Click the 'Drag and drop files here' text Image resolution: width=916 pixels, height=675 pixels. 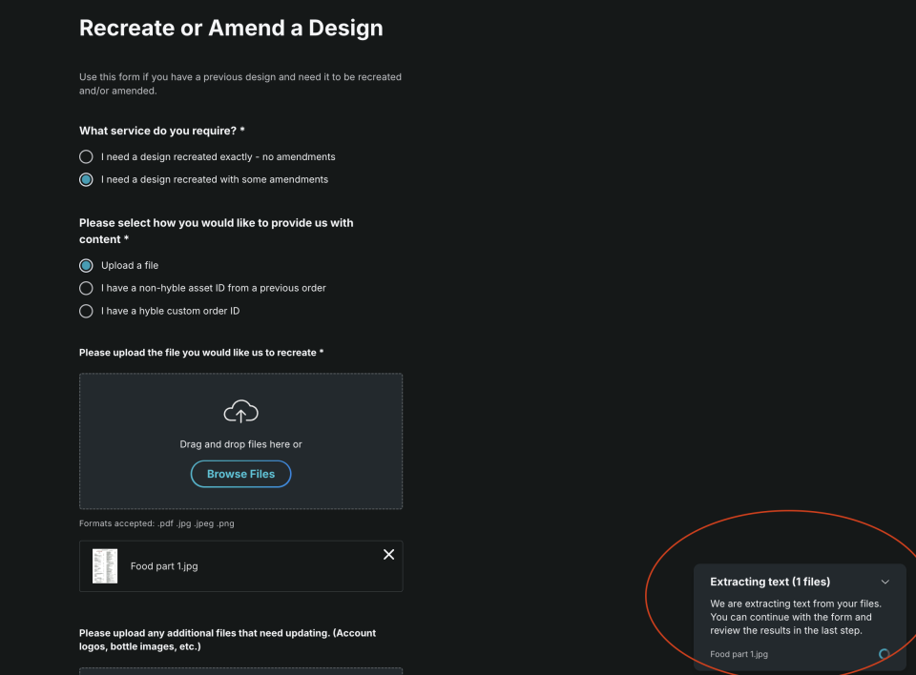click(240, 444)
